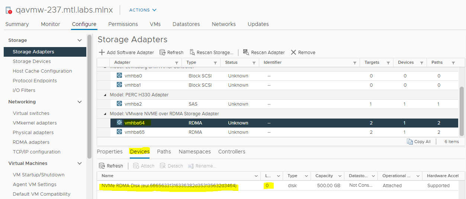The height and width of the screenshot is (199, 466).
Task: Open filter for Targets column
Action: [388, 63]
